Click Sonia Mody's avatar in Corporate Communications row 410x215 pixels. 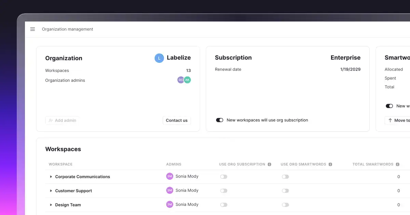tap(169, 176)
